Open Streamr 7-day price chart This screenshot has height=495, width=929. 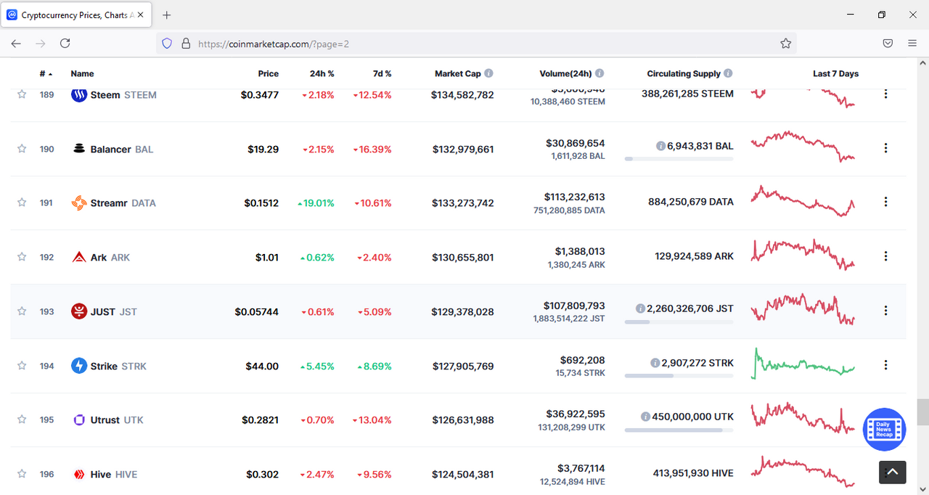tap(803, 201)
